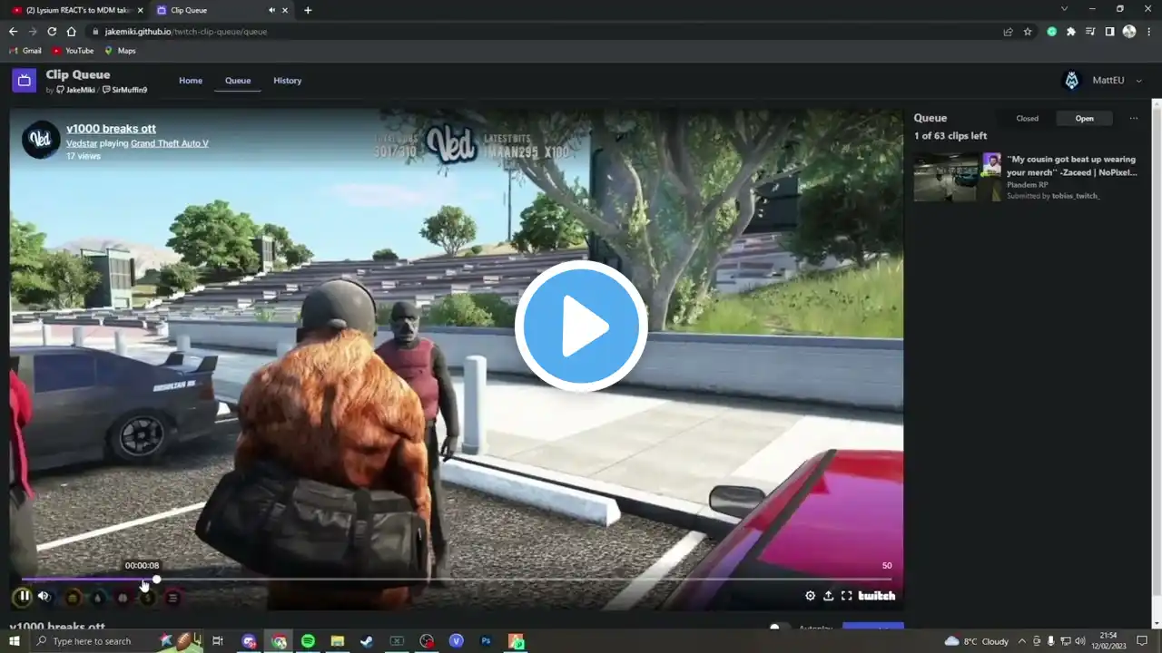Screen dimensions: 1162x653
Task: Open the Chrome three-dot menu
Action: (x=1148, y=31)
